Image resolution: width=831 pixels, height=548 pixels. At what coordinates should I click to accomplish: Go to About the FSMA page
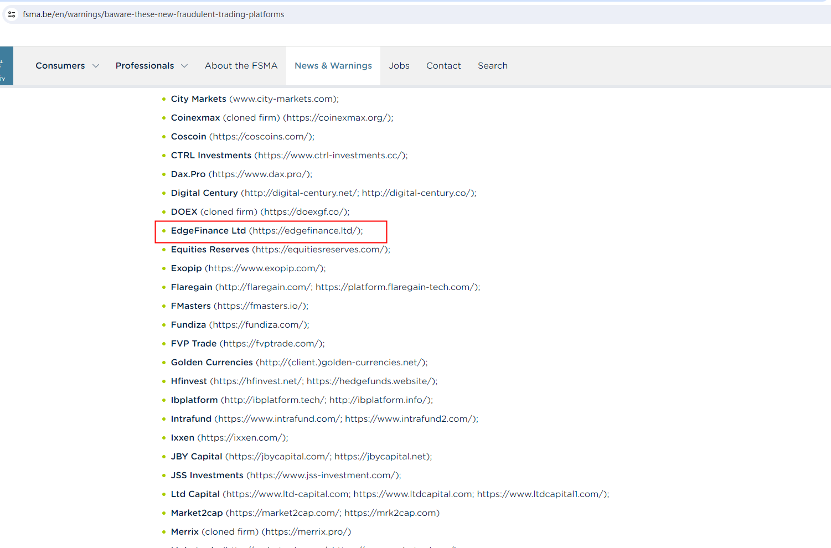[241, 66]
